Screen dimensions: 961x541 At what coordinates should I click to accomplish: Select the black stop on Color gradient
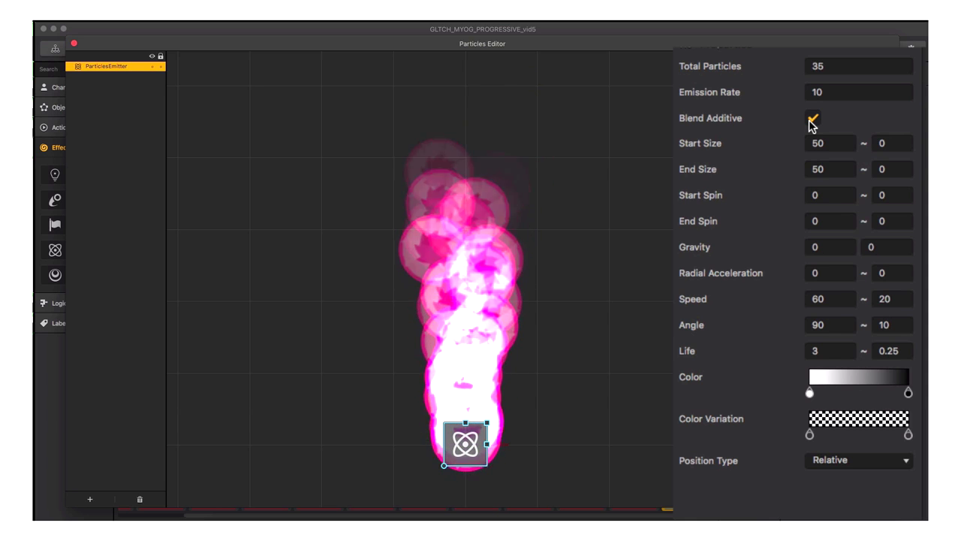908,393
